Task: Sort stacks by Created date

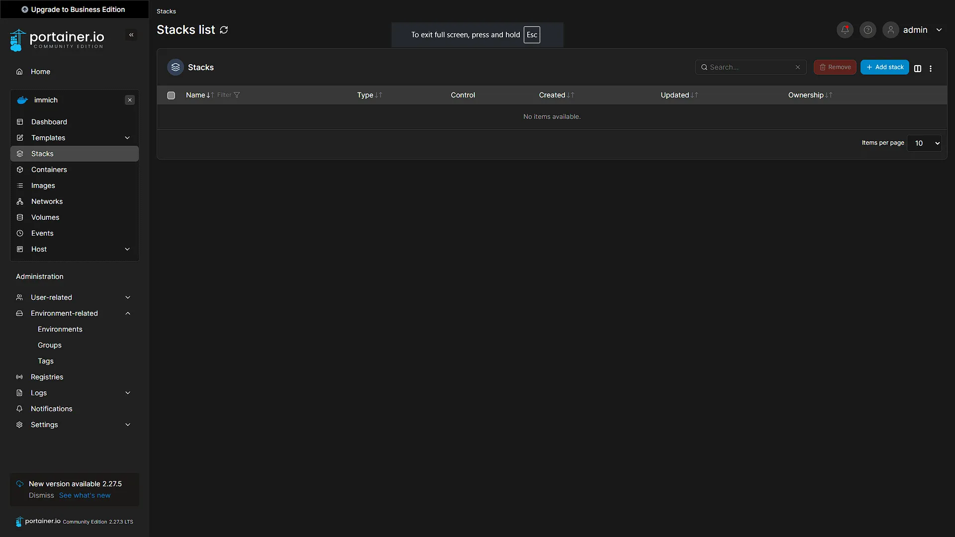Action: (557, 95)
